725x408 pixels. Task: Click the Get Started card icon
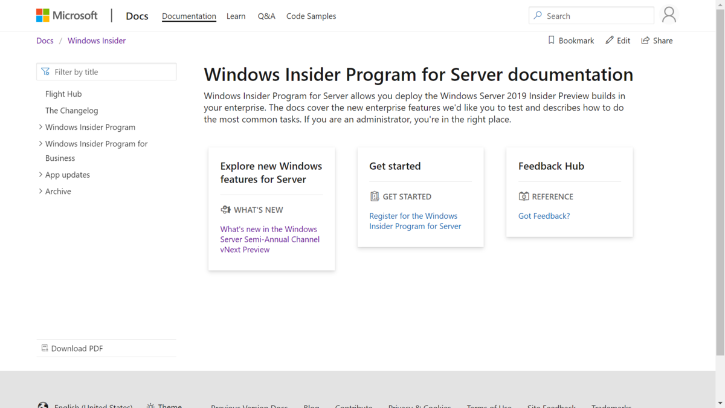click(x=375, y=196)
